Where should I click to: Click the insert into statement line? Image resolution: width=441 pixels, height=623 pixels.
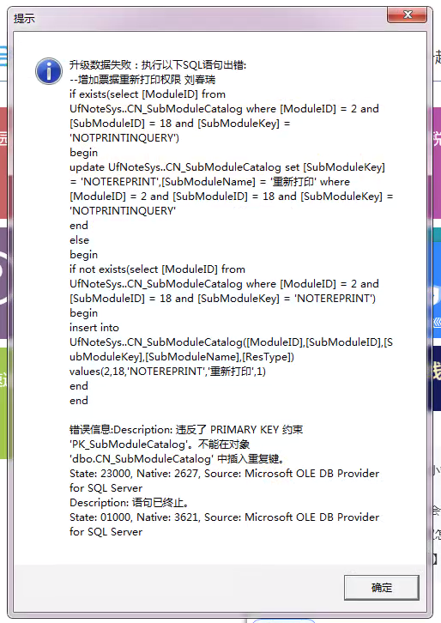pyautogui.click(x=94, y=328)
